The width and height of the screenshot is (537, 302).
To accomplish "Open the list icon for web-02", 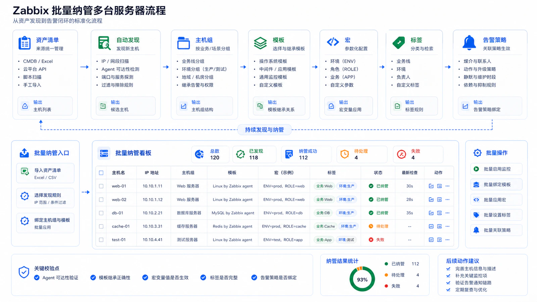I will coord(439,199).
